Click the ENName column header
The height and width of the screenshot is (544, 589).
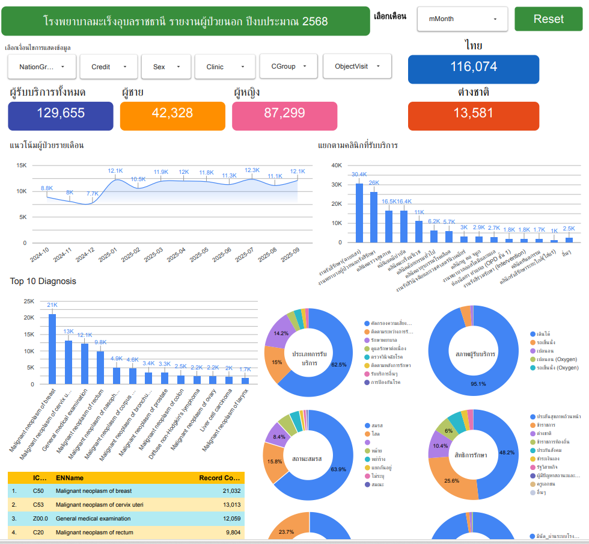(69, 478)
